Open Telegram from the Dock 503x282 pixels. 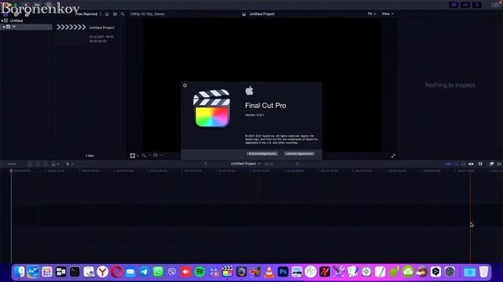point(144,272)
